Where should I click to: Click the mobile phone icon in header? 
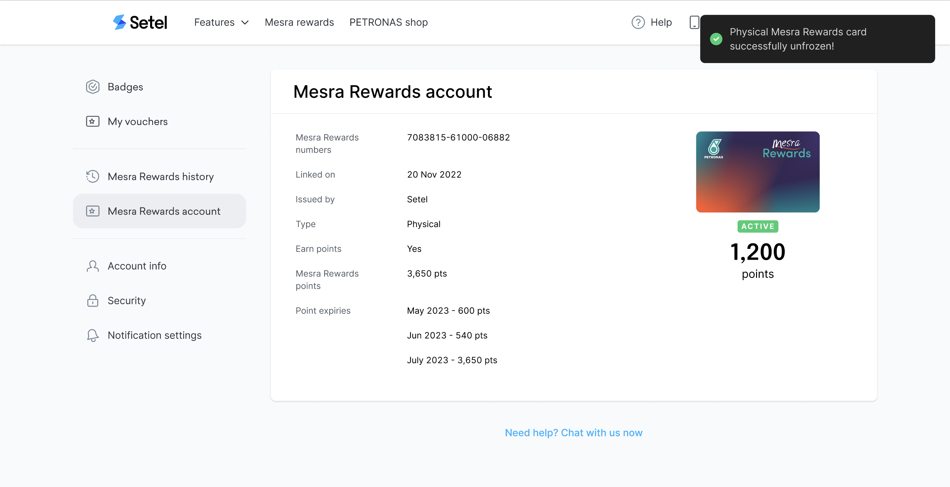(694, 22)
